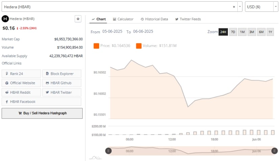Viewport: 279px width, 161px height.
Task: Click the favorite star icon
Action: 78,19
